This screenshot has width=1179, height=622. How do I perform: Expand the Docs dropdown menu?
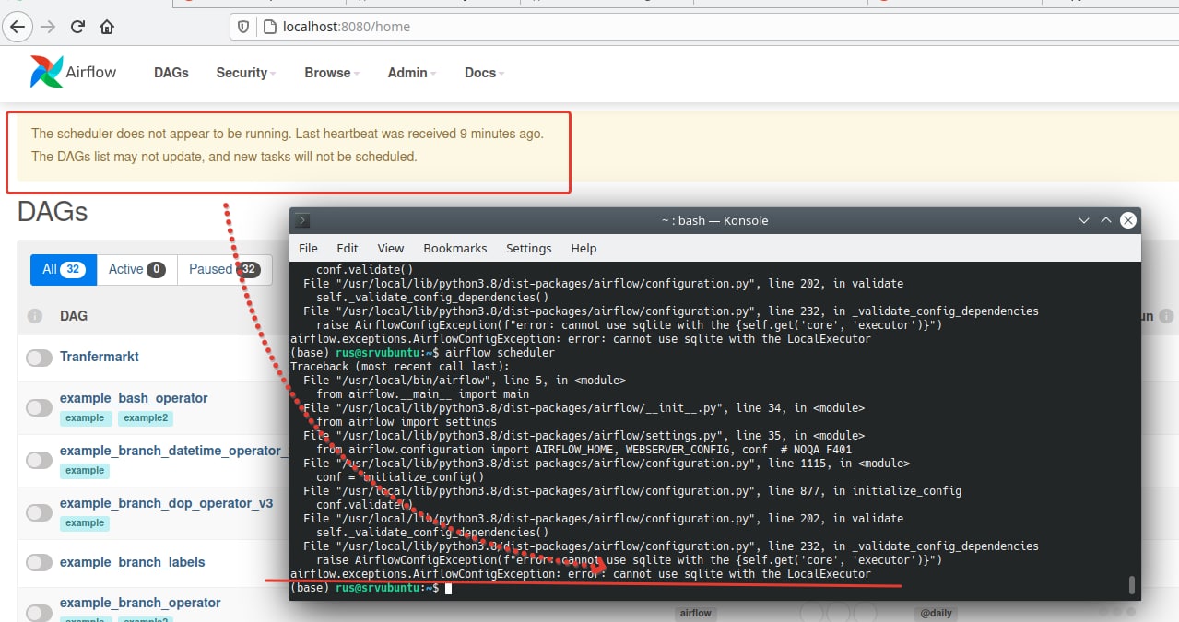(485, 73)
